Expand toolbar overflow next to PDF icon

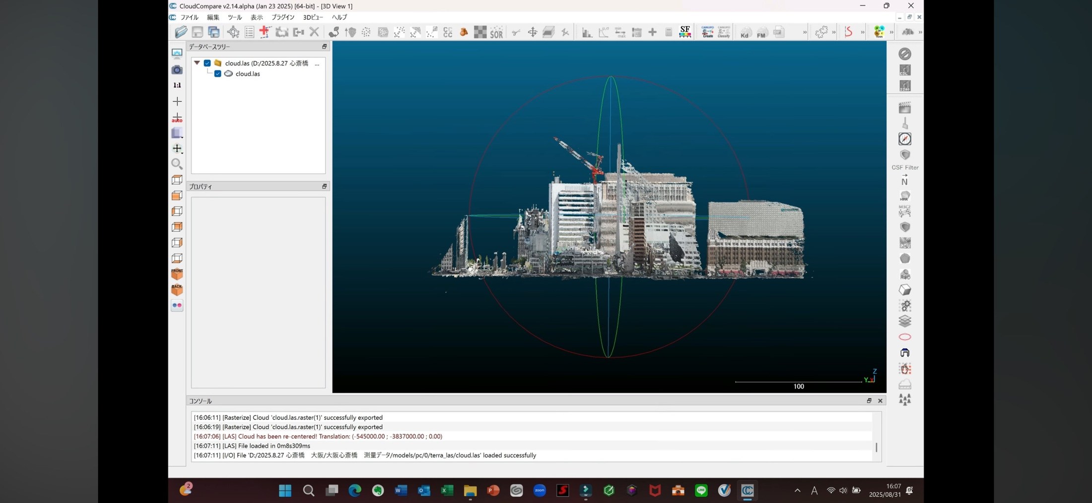805,33
